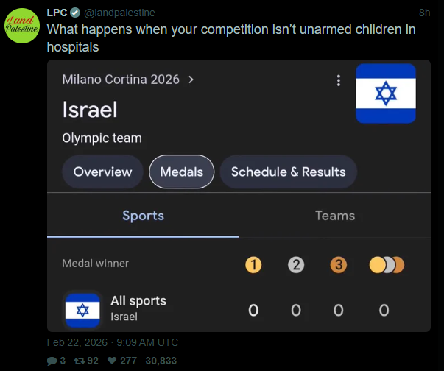Screen dimensions: 444x371
Task: Click the silver medal column icon
Action: click(x=296, y=264)
